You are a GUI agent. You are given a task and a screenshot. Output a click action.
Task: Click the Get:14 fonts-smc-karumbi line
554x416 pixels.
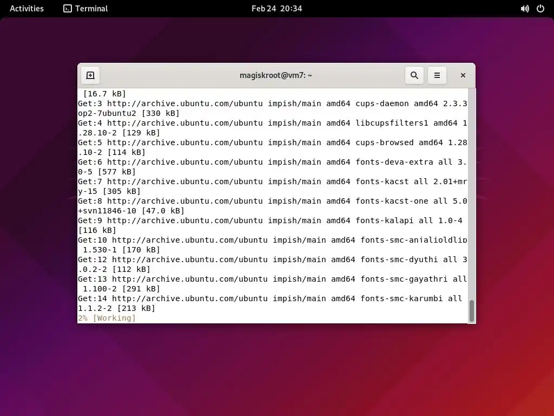(271, 298)
